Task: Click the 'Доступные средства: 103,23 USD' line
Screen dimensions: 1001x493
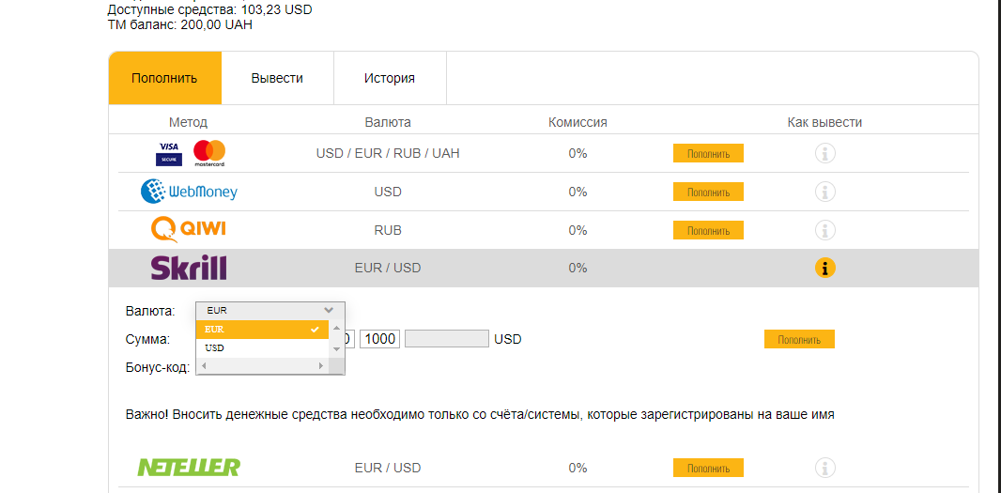Action: click(210, 10)
